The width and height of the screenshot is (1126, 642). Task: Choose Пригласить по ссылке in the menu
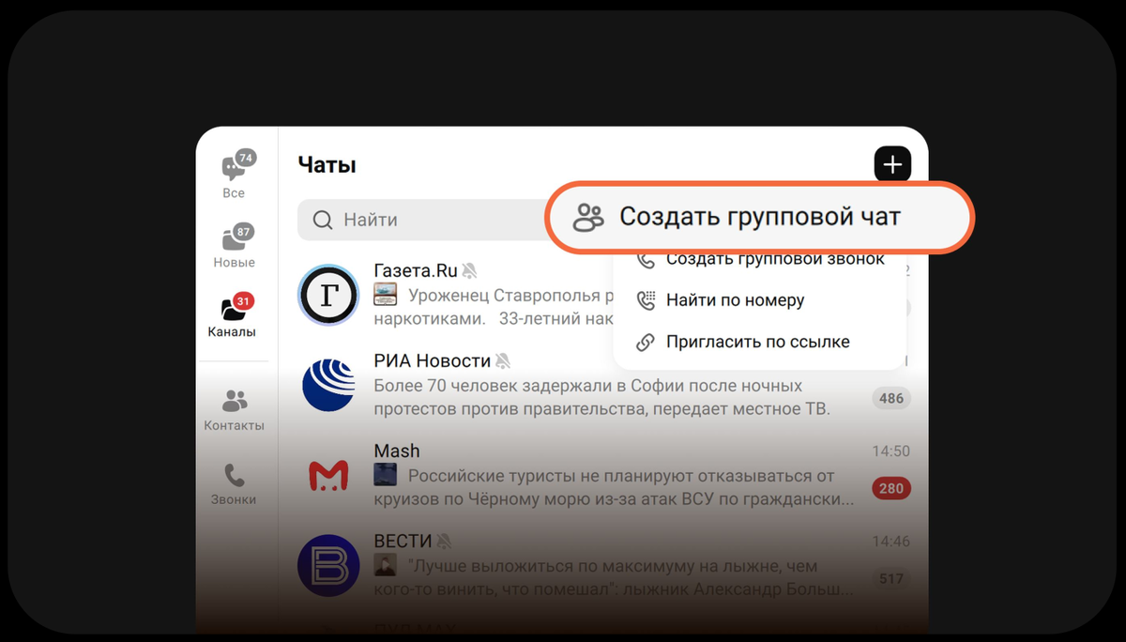[757, 341]
